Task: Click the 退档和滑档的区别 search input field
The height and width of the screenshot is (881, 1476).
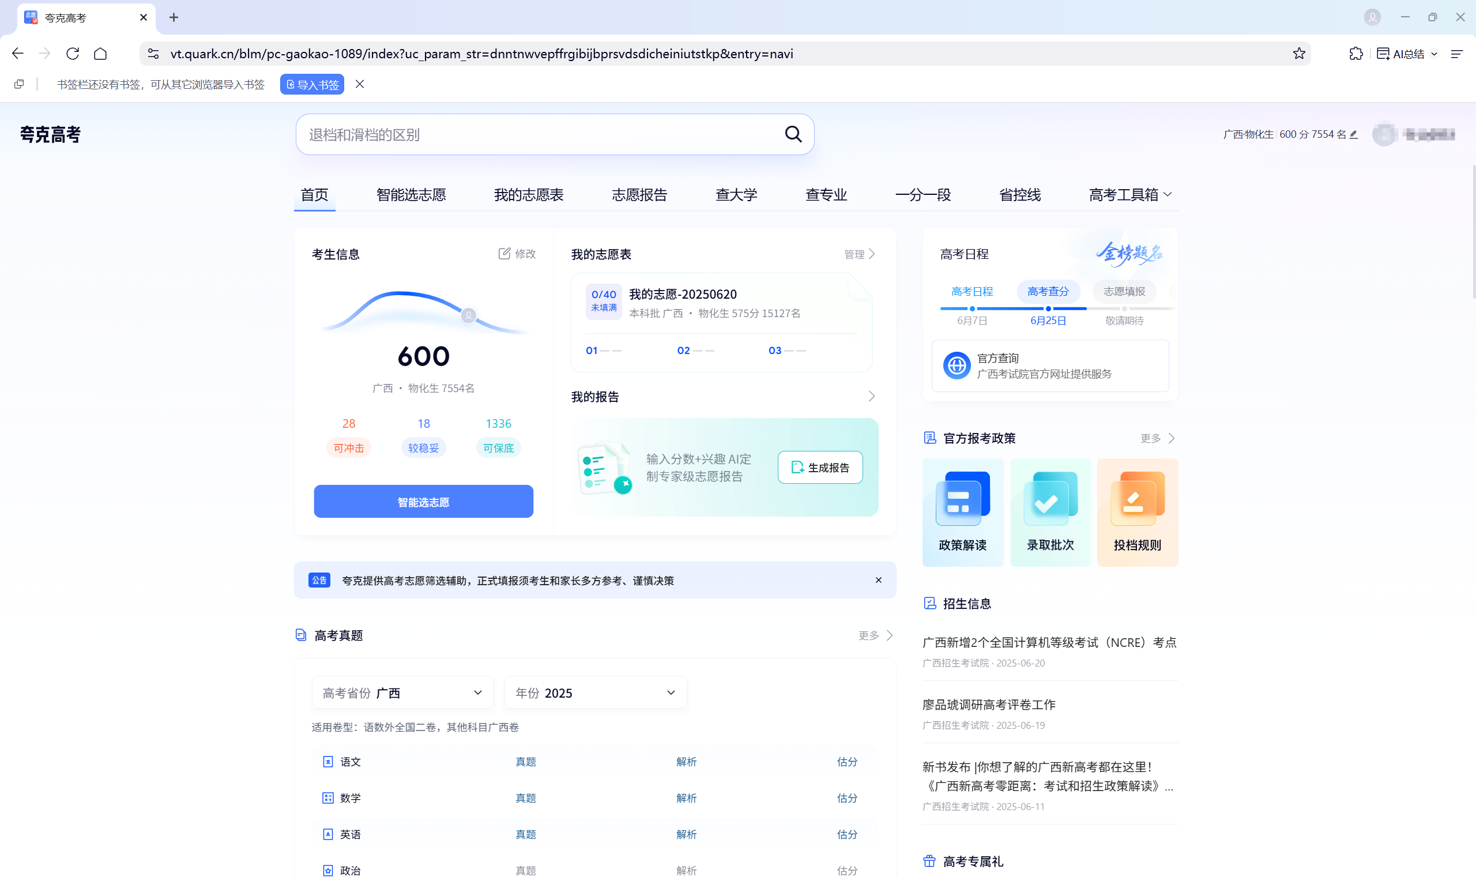Action: (x=534, y=134)
